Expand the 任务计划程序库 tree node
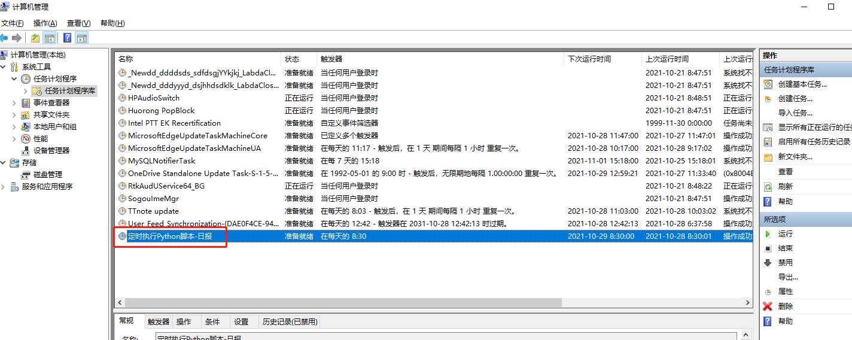This screenshot has width=852, height=340. coord(25,91)
